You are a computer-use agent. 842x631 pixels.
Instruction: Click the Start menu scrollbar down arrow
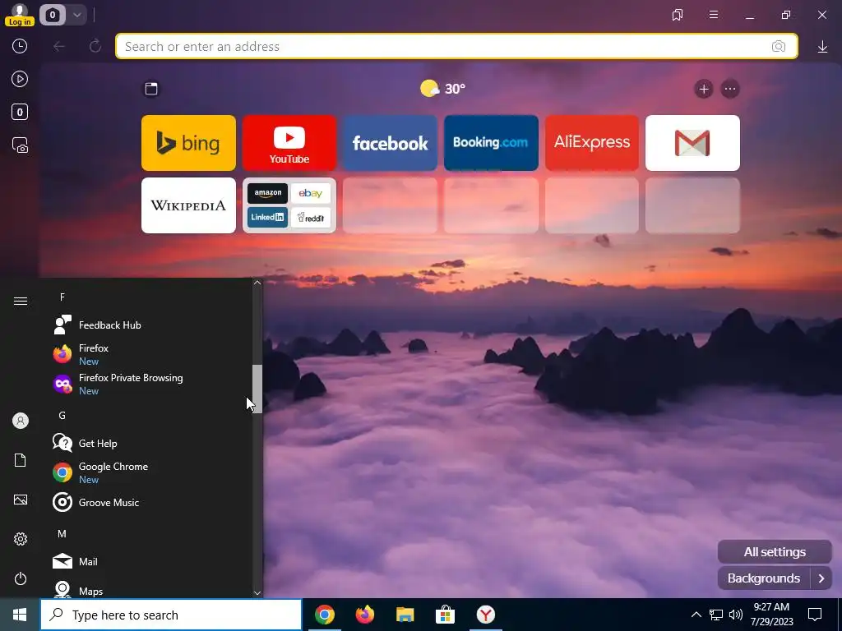(257, 593)
